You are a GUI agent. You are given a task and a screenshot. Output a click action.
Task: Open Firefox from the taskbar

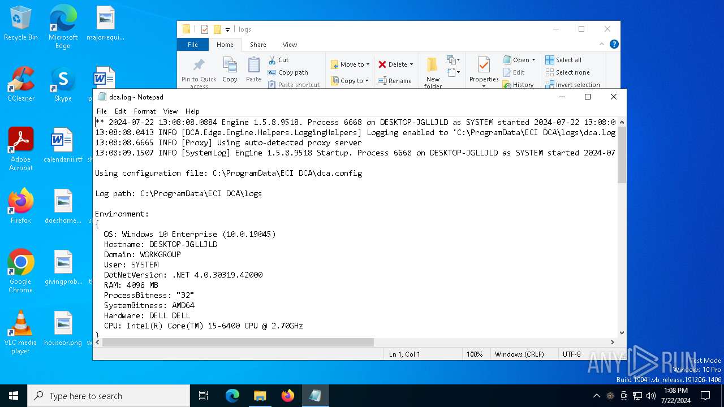tap(287, 396)
